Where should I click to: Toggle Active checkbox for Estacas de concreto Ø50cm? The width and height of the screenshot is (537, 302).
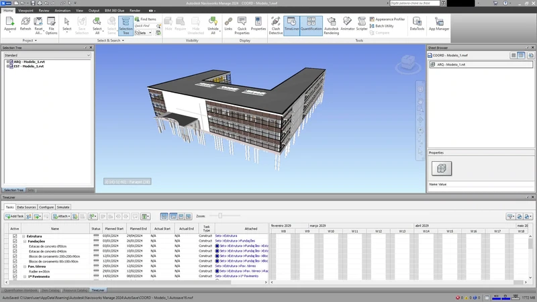[x=15, y=246]
